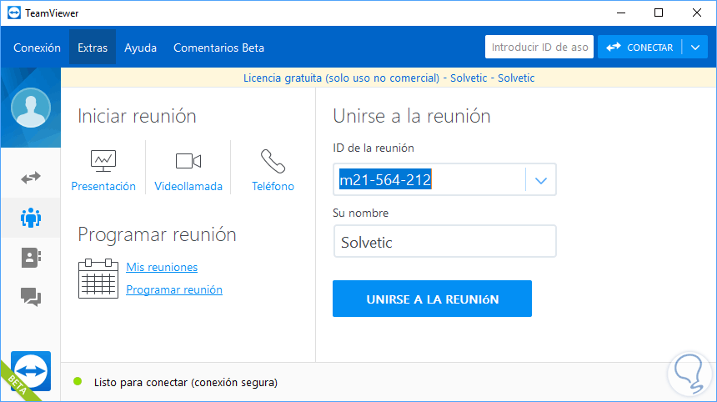The width and height of the screenshot is (717, 402).
Task: Open the Mis reuniones link
Action: pyautogui.click(x=162, y=267)
